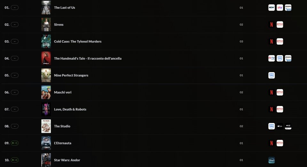
Task: Click the white Netflix icon for L'Eternauta
Action: pyautogui.click(x=280, y=143)
